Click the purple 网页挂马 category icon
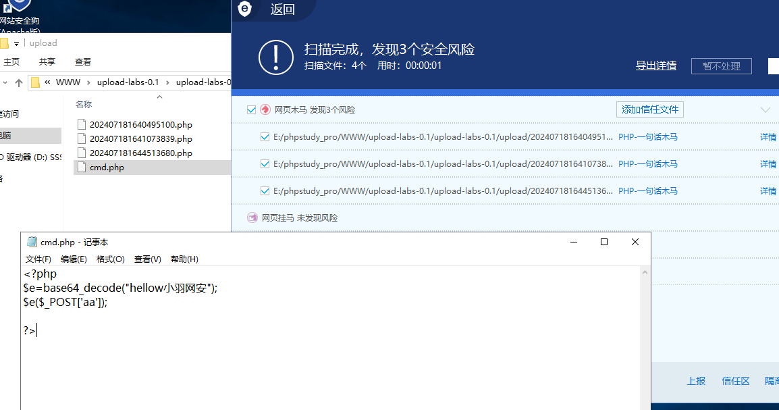 (x=252, y=217)
